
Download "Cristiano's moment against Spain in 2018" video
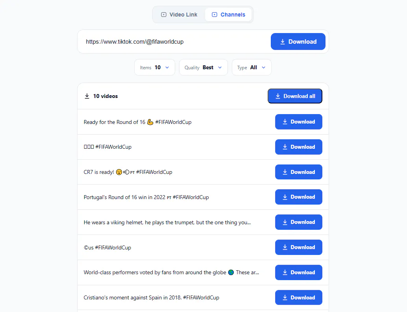pyautogui.click(x=298, y=297)
